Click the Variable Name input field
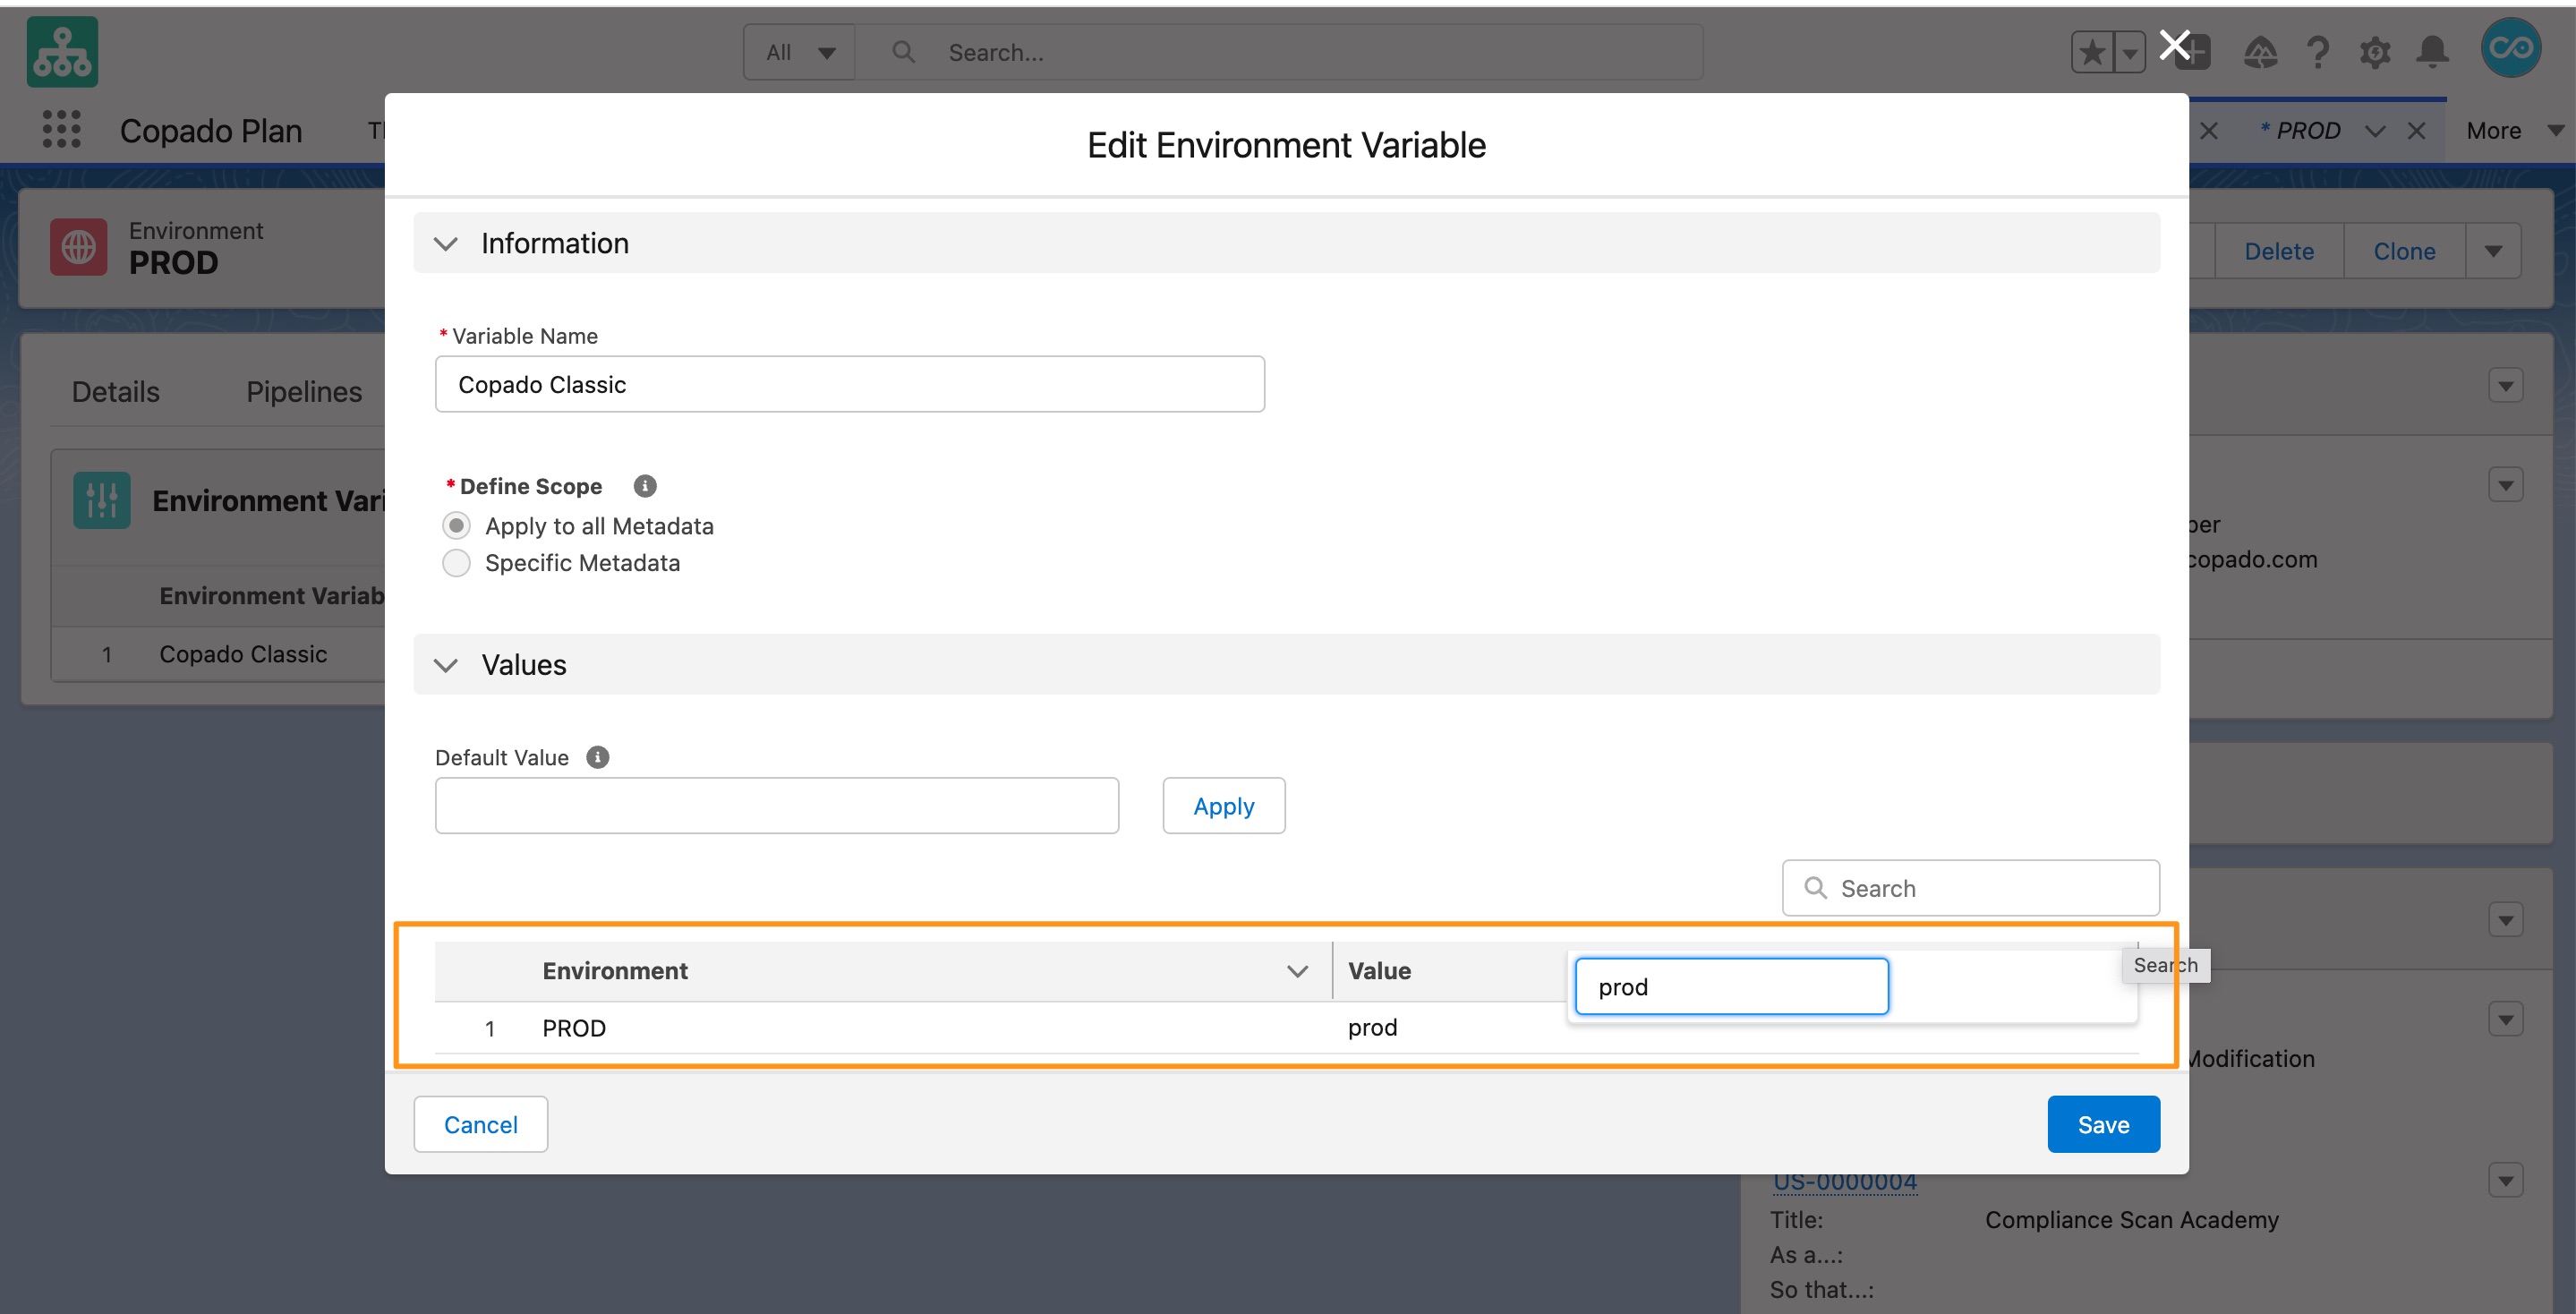This screenshot has width=2576, height=1314. [x=849, y=385]
